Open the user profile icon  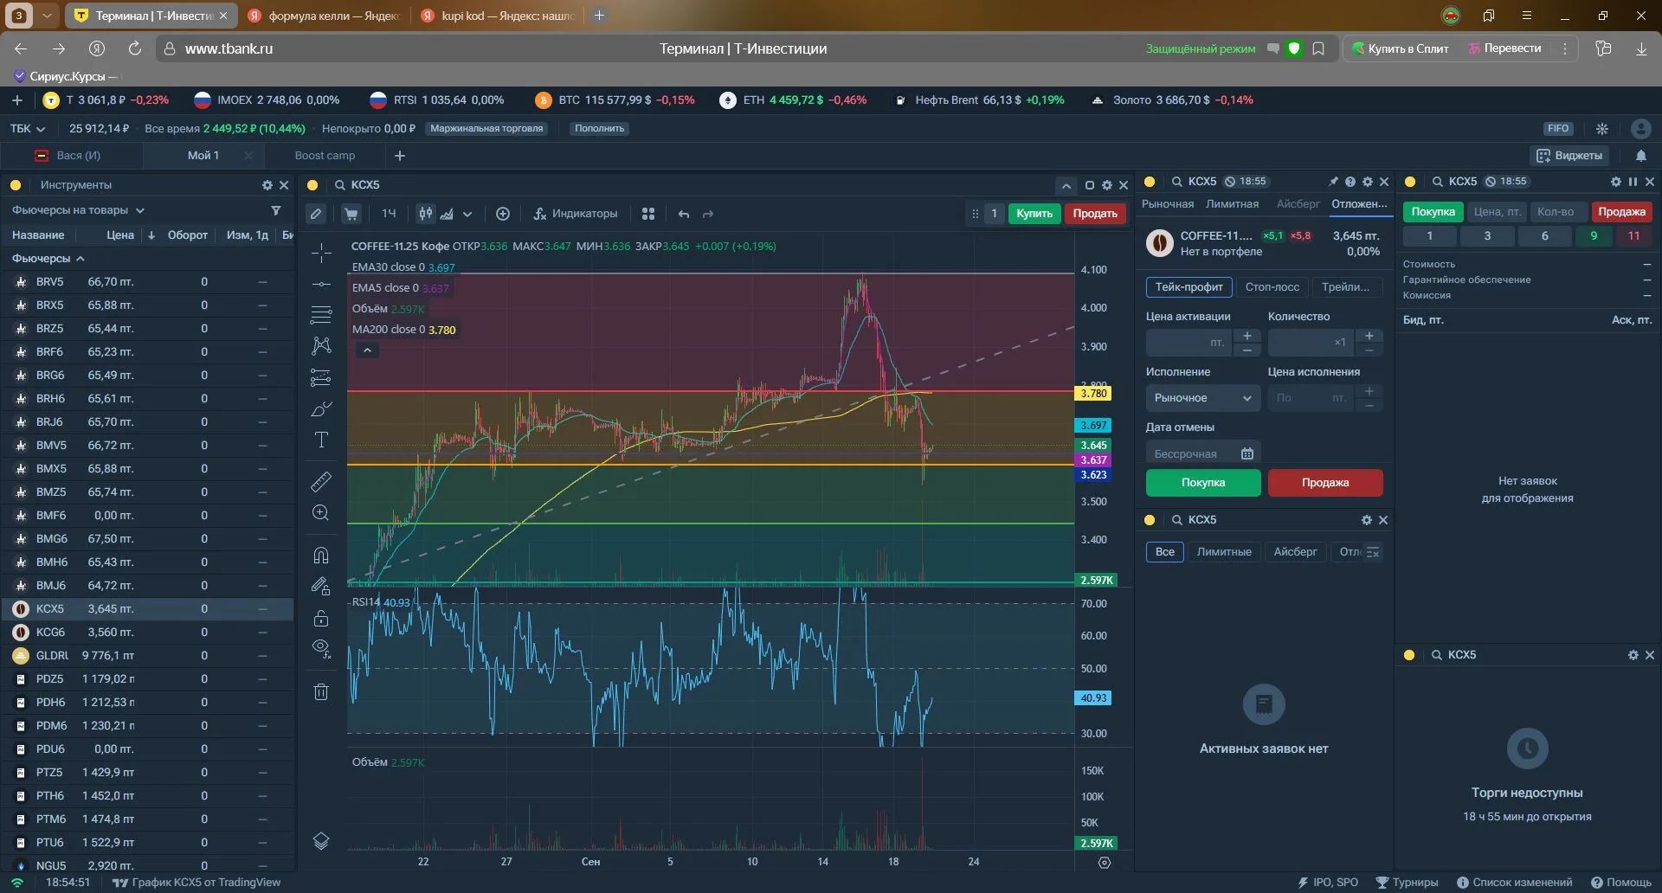point(1640,129)
